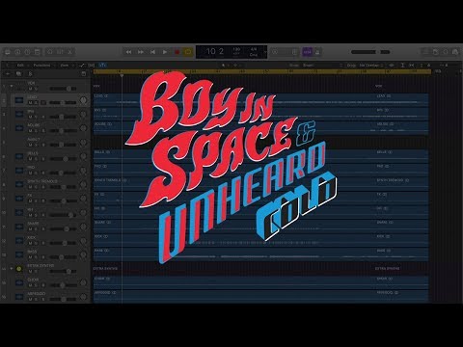The image size is (463, 347).
Task: Open Smart Controls icon
Action: pyautogui.click(x=50, y=52)
